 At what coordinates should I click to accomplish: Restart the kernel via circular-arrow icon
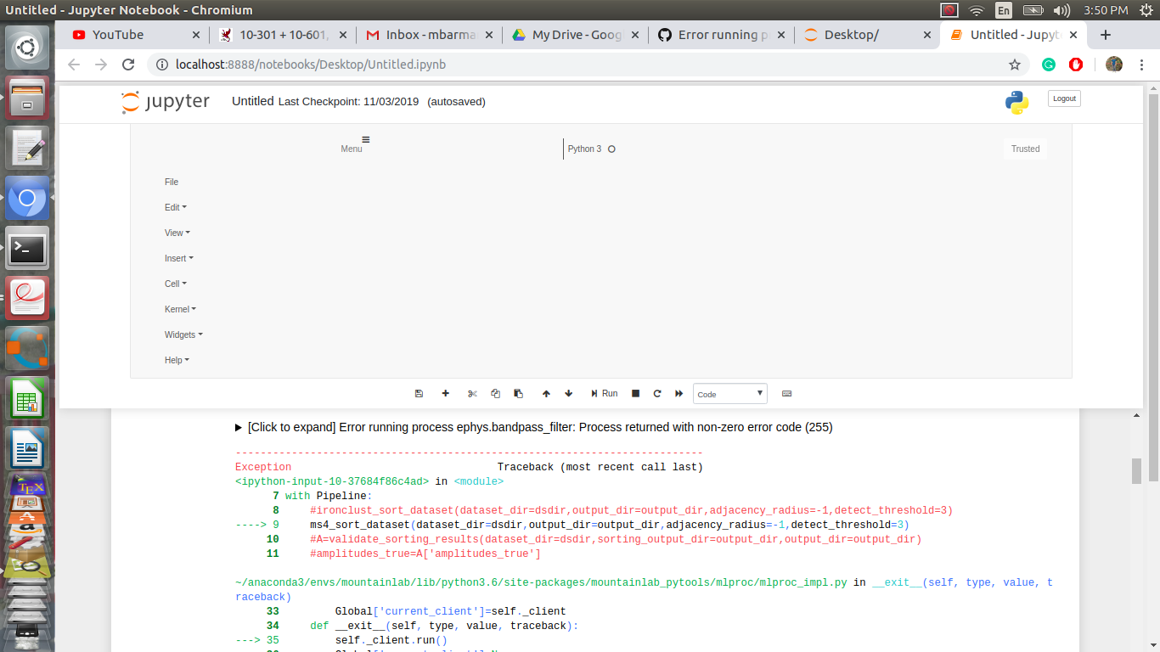pos(656,393)
